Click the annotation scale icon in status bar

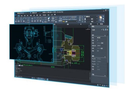click(98, 85)
